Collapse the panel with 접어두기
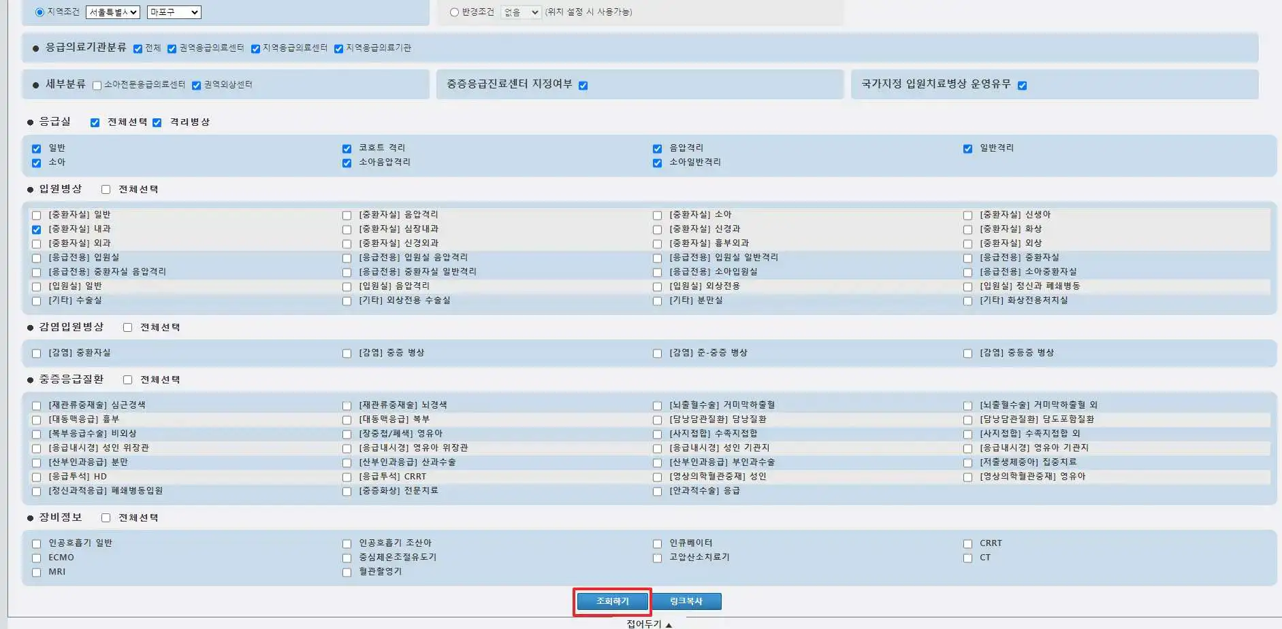This screenshot has height=629, width=1282. [x=649, y=624]
